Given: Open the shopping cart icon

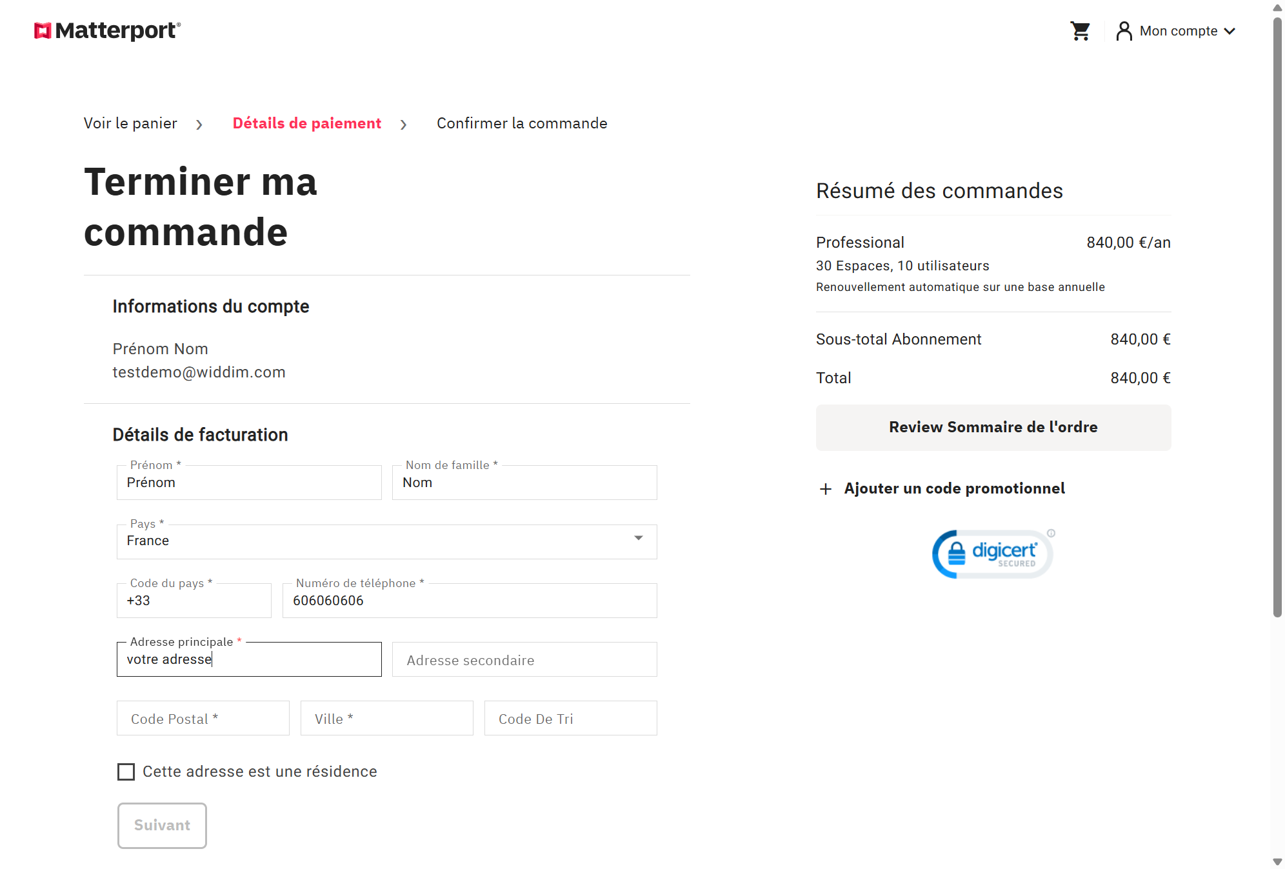Looking at the screenshot, I should point(1080,31).
